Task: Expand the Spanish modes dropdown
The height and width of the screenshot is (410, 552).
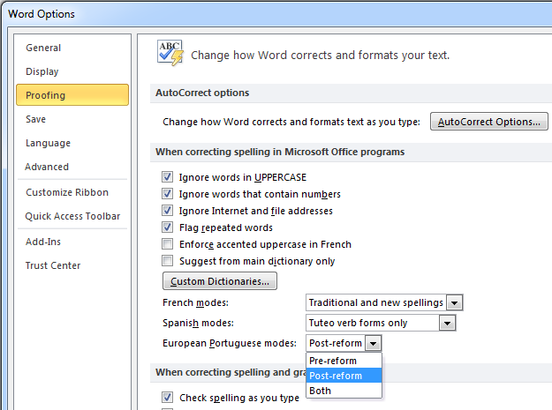Action: pyautogui.click(x=448, y=323)
